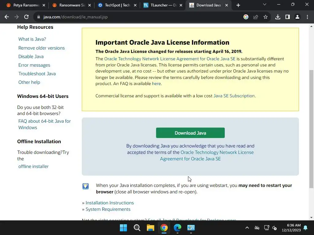Close the TLauncher tab
The image size is (314, 235).
tap(181, 5)
